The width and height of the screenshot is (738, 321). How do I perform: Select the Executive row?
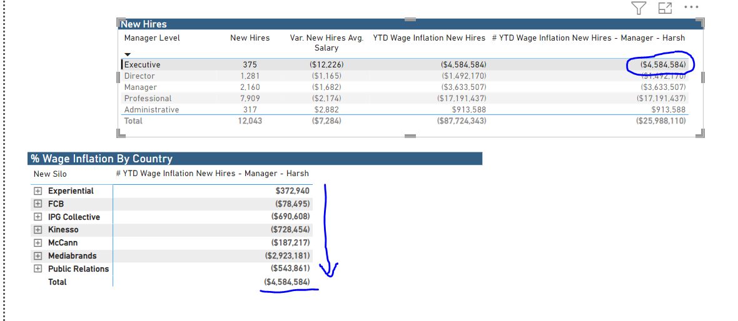405,64
